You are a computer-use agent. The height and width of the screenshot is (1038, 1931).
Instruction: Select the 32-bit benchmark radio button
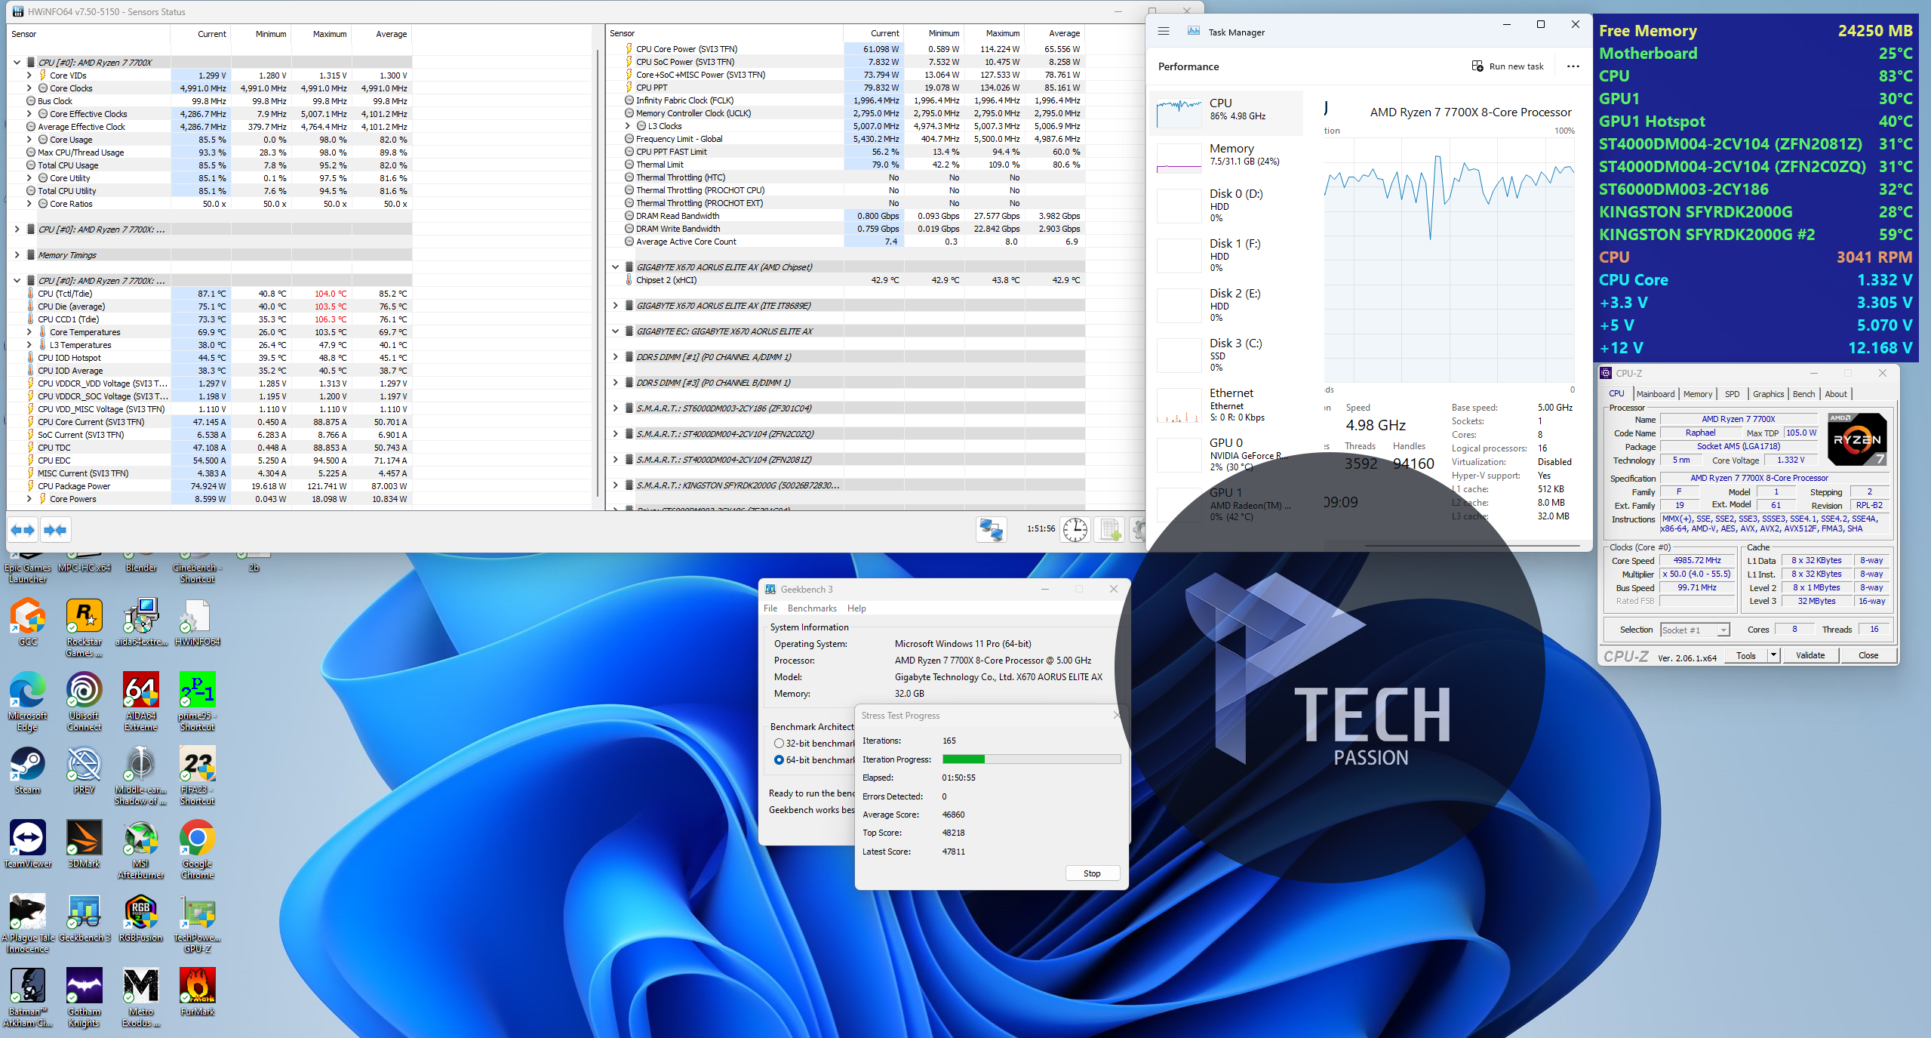point(779,744)
